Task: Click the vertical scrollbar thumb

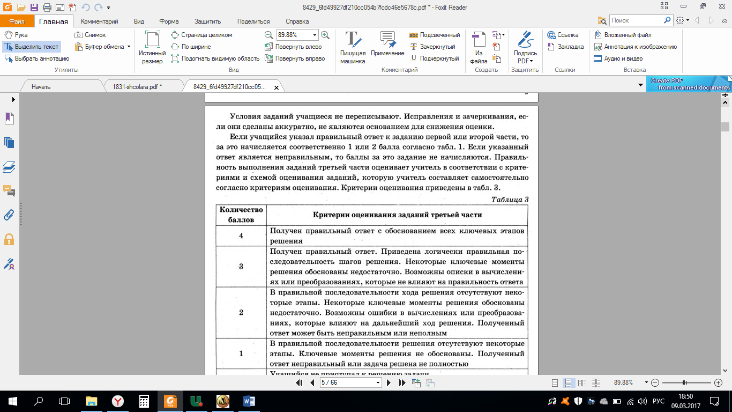Action: [x=725, y=127]
